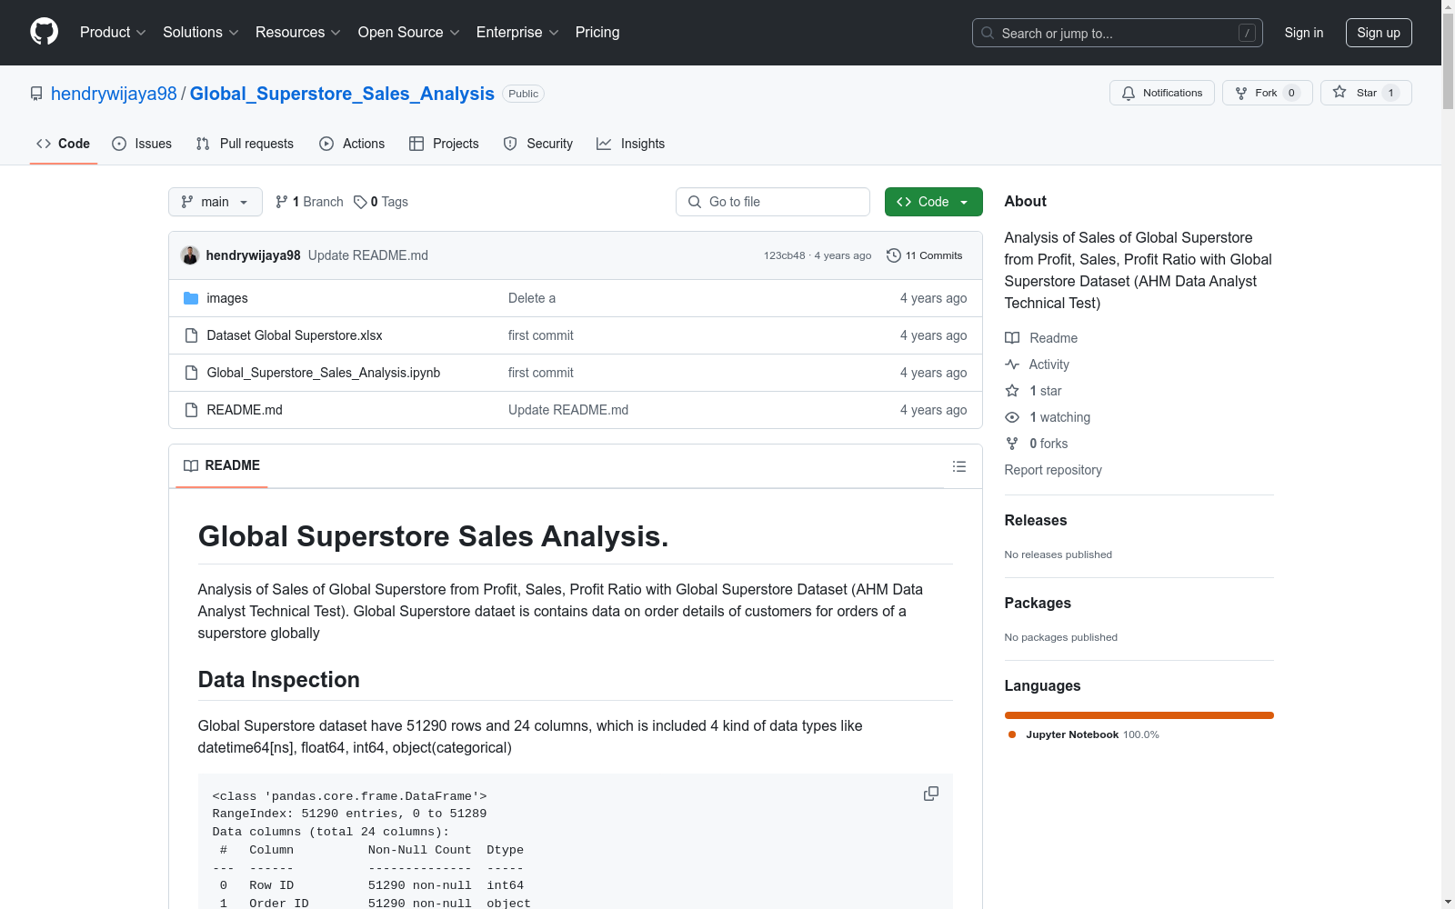This screenshot has height=909, width=1455.
Task: Click hendrywijaya98 avatar in commit row
Action: point(190,255)
